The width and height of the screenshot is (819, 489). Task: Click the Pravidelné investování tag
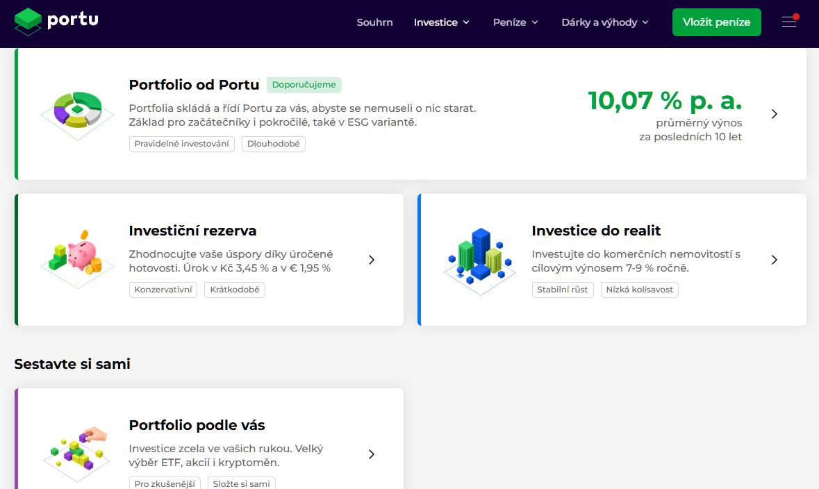point(182,144)
